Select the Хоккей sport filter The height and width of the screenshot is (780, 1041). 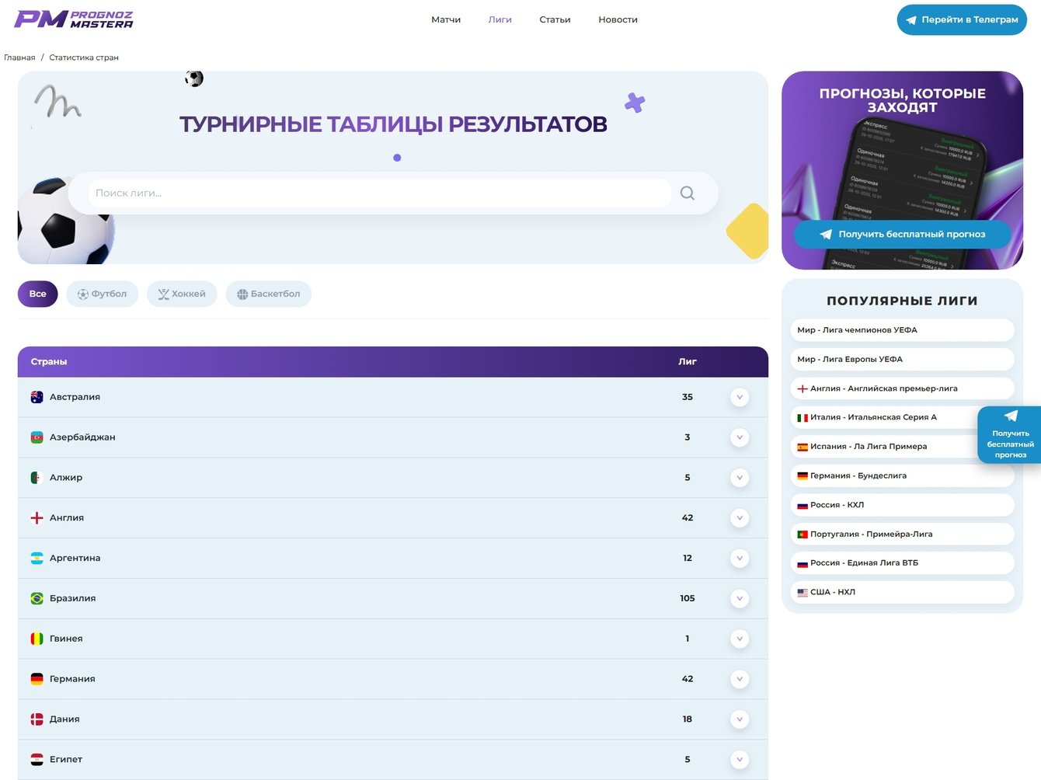(x=182, y=294)
